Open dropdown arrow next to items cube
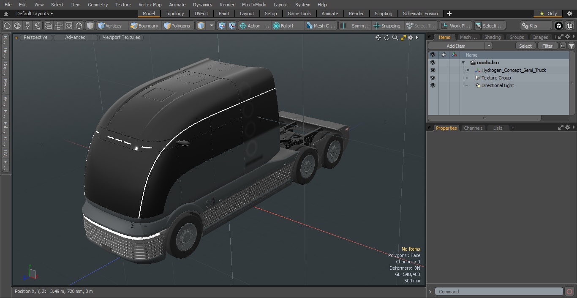The image size is (577, 298). point(212,26)
